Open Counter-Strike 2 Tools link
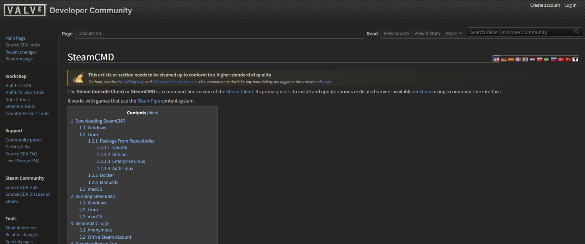Image resolution: width=585 pixels, height=244 pixels. [27, 114]
